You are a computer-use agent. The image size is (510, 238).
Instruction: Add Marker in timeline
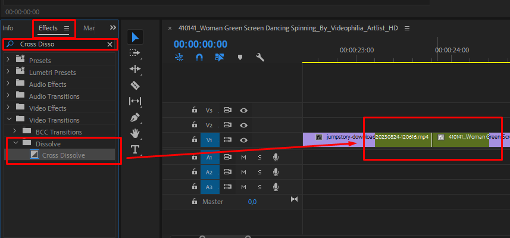[240, 58]
